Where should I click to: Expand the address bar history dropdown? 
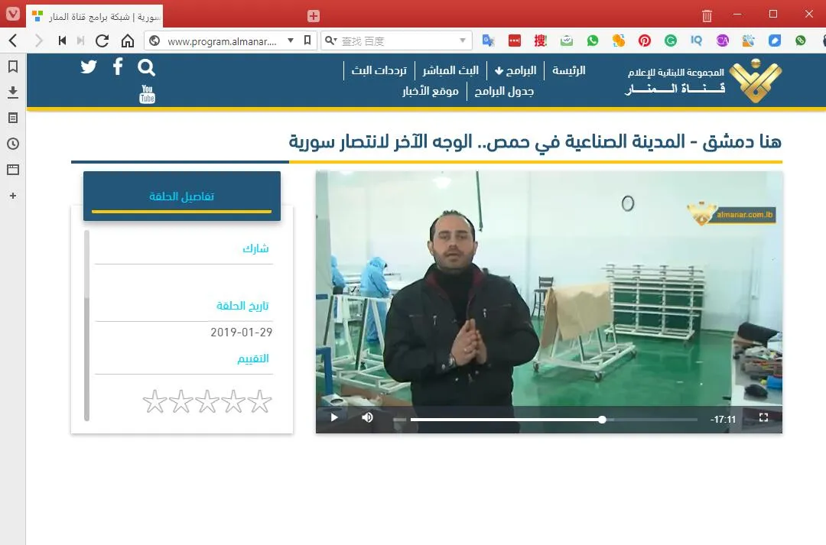[x=291, y=41]
